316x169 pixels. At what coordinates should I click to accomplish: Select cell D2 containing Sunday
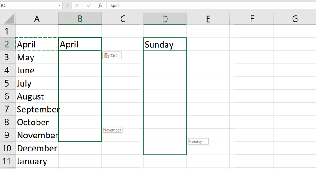(165, 44)
